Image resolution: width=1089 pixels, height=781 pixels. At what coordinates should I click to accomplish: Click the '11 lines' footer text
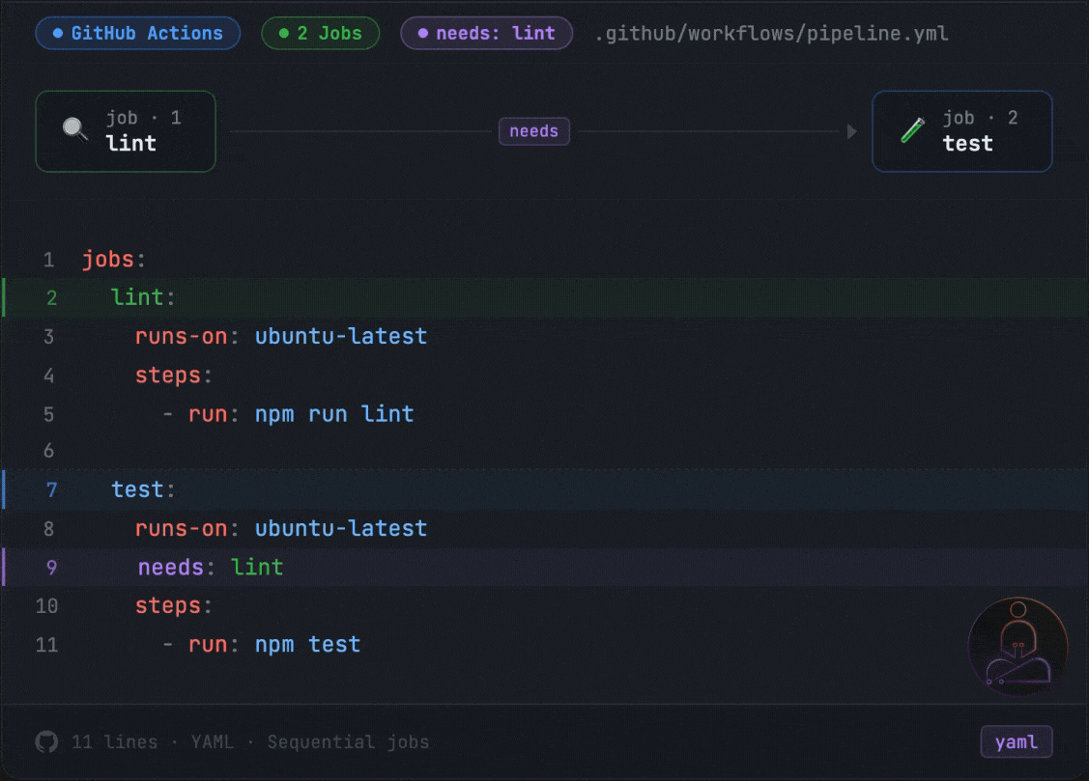tap(115, 742)
